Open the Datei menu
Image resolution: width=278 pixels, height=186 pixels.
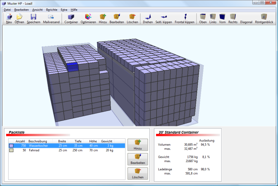[x=7, y=10]
